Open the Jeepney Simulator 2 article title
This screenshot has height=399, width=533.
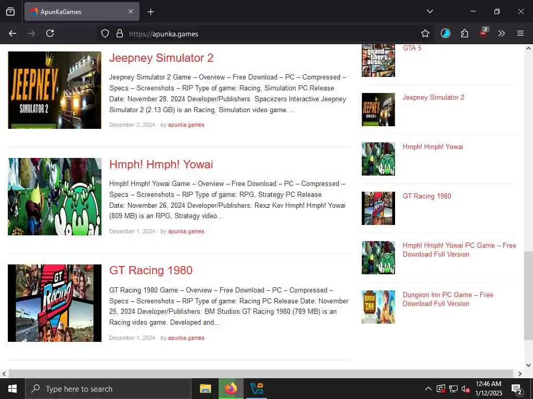161,58
